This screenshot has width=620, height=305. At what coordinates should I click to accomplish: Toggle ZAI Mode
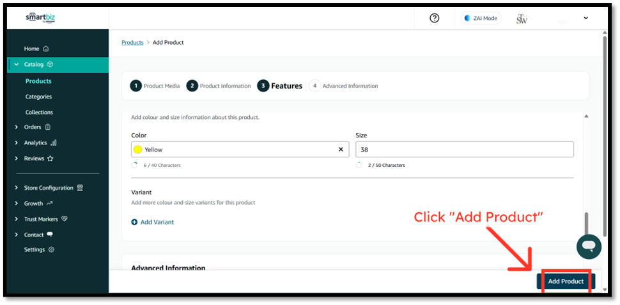(x=481, y=18)
